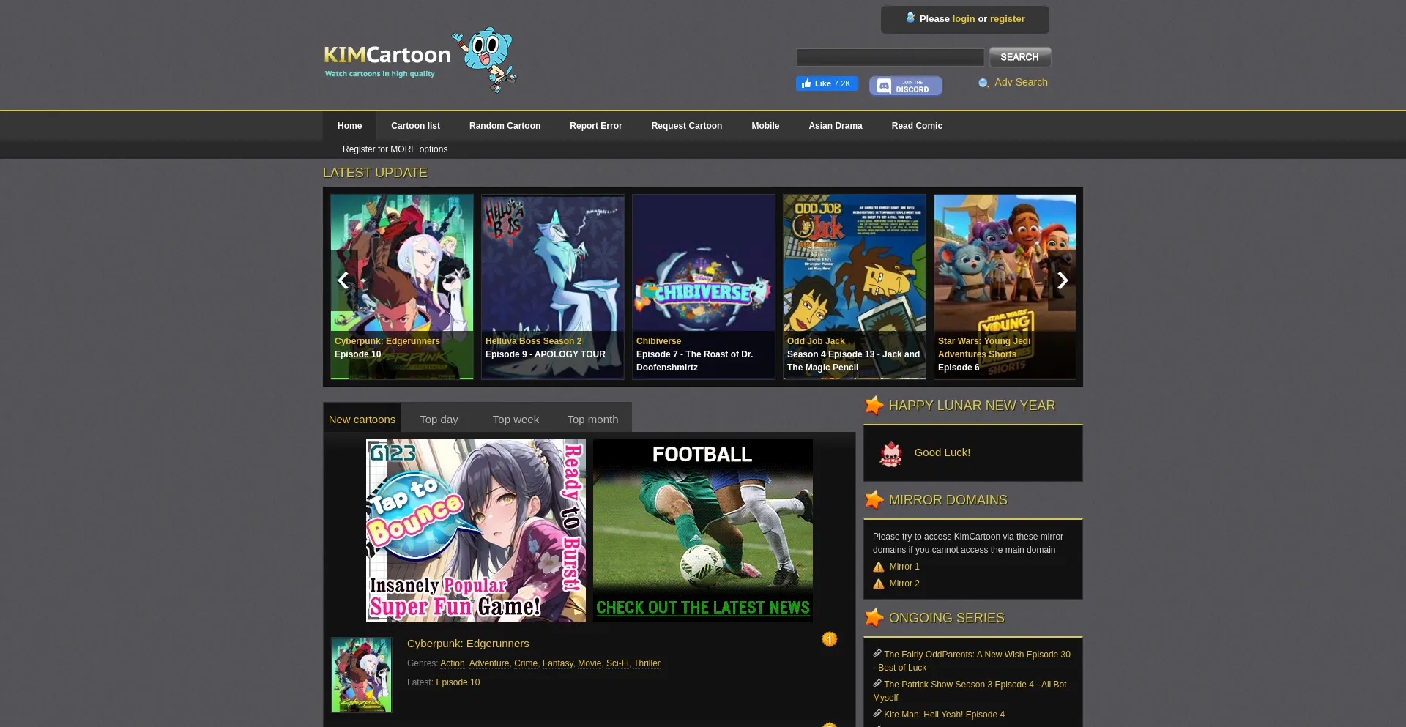Screen dimensions: 1406x727
Task: Click the register link
Action: [1007, 19]
